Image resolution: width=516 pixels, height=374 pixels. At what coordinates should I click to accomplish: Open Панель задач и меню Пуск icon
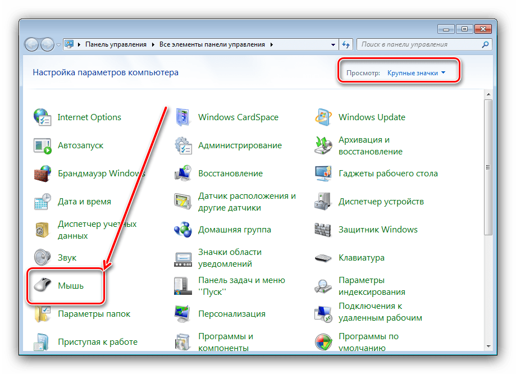(x=183, y=286)
